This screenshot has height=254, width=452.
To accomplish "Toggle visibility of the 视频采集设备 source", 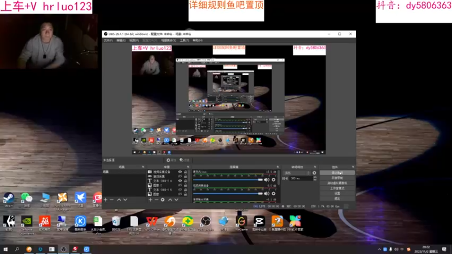I will coord(180,172).
